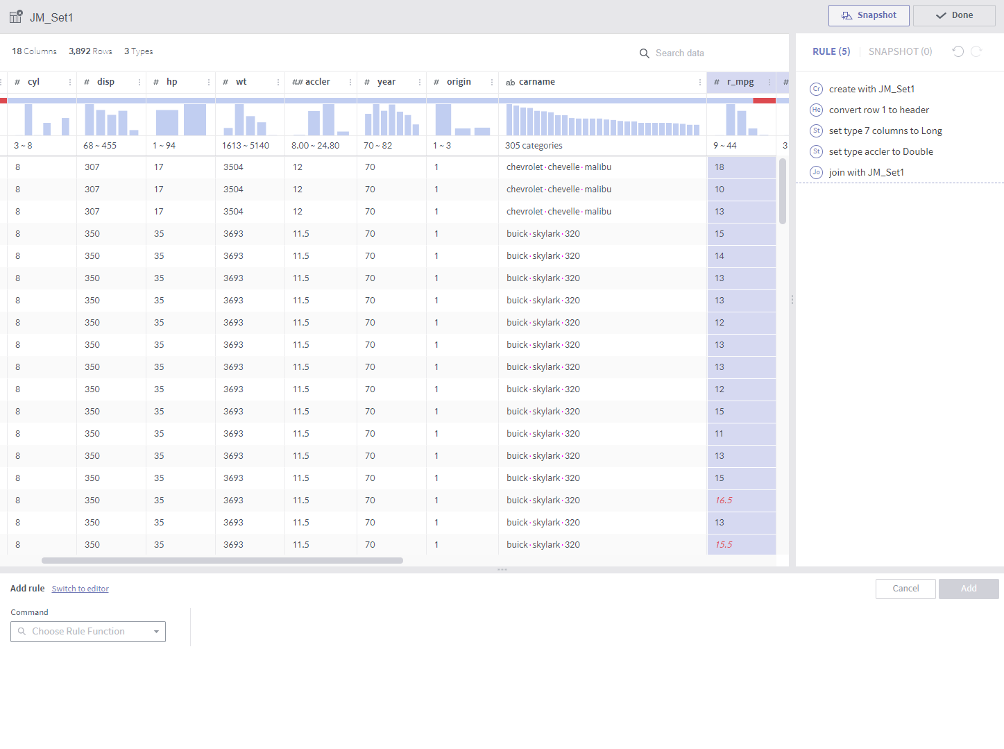Click the Cancel button
Screen dimensions: 1004x749
click(x=905, y=589)
